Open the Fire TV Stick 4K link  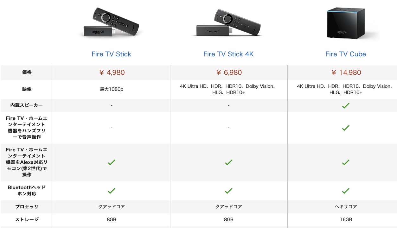click(x=228, y=54)
